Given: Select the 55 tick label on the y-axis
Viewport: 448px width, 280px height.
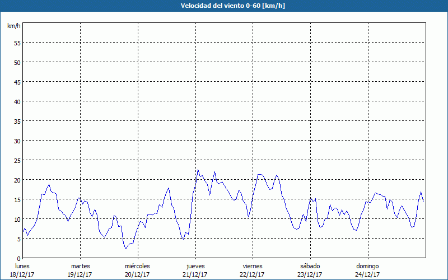Looking at the screenshot, I should click(x=17, y=43).
